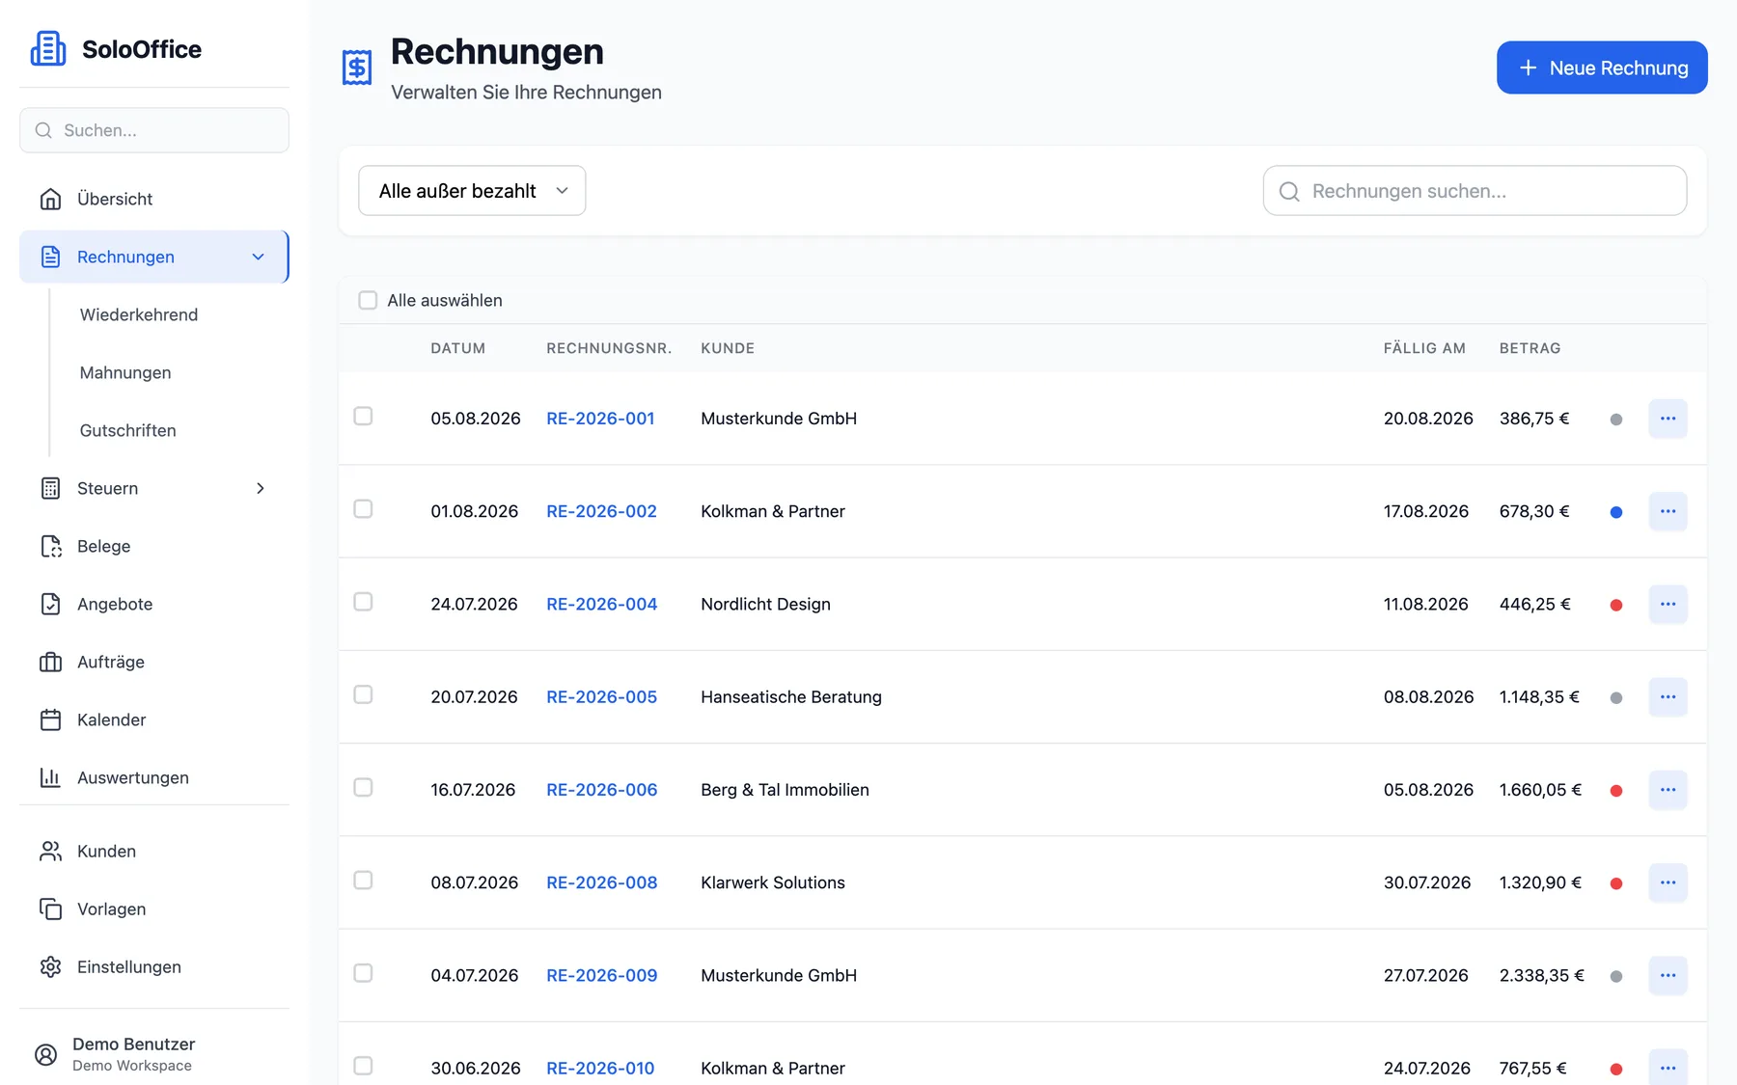Click the FÄLLIG AM column header
Viewport: 1737px width, 1085px height.
(1424, 348)
